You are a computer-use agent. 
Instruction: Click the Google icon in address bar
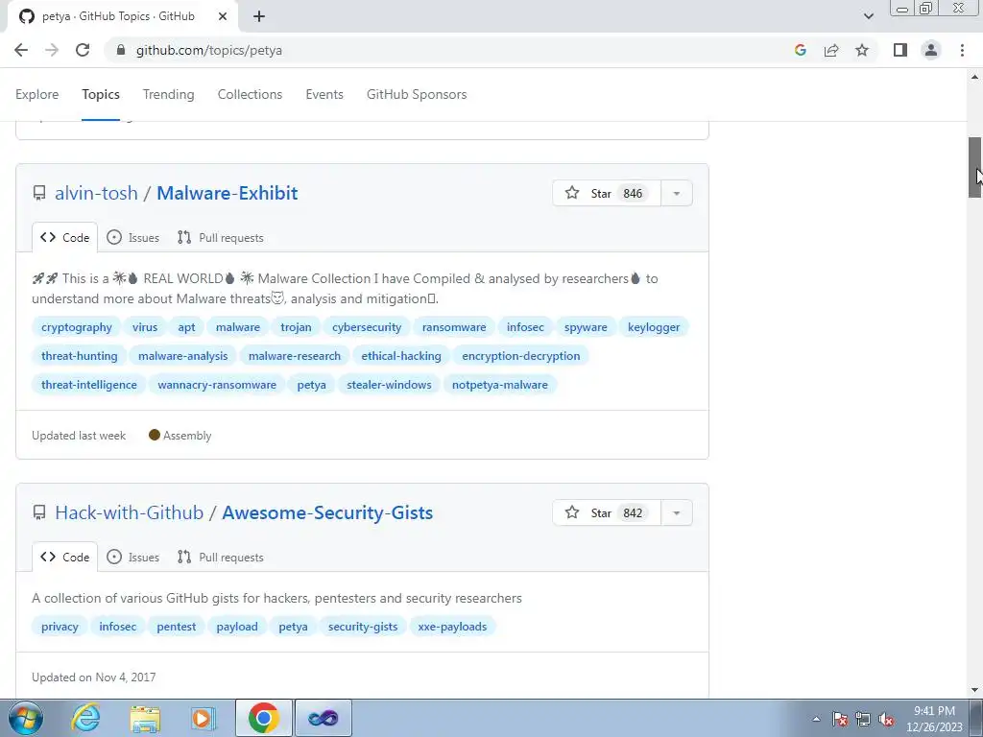pos(800,50)
